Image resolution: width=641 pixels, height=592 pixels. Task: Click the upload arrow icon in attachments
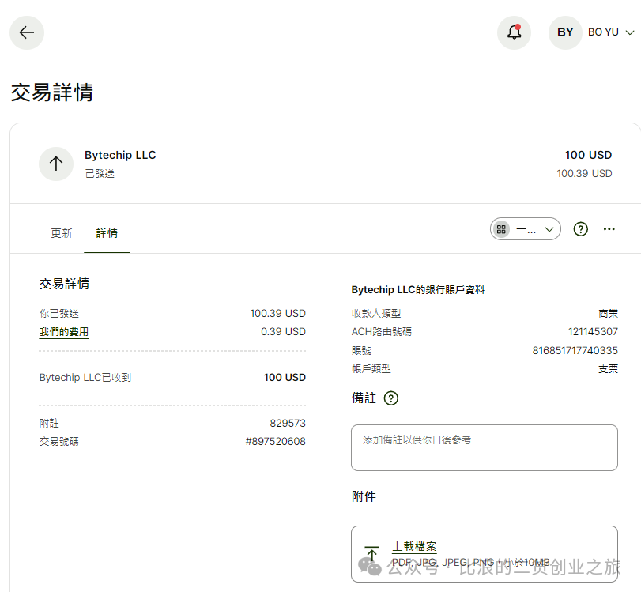point(371,553)
